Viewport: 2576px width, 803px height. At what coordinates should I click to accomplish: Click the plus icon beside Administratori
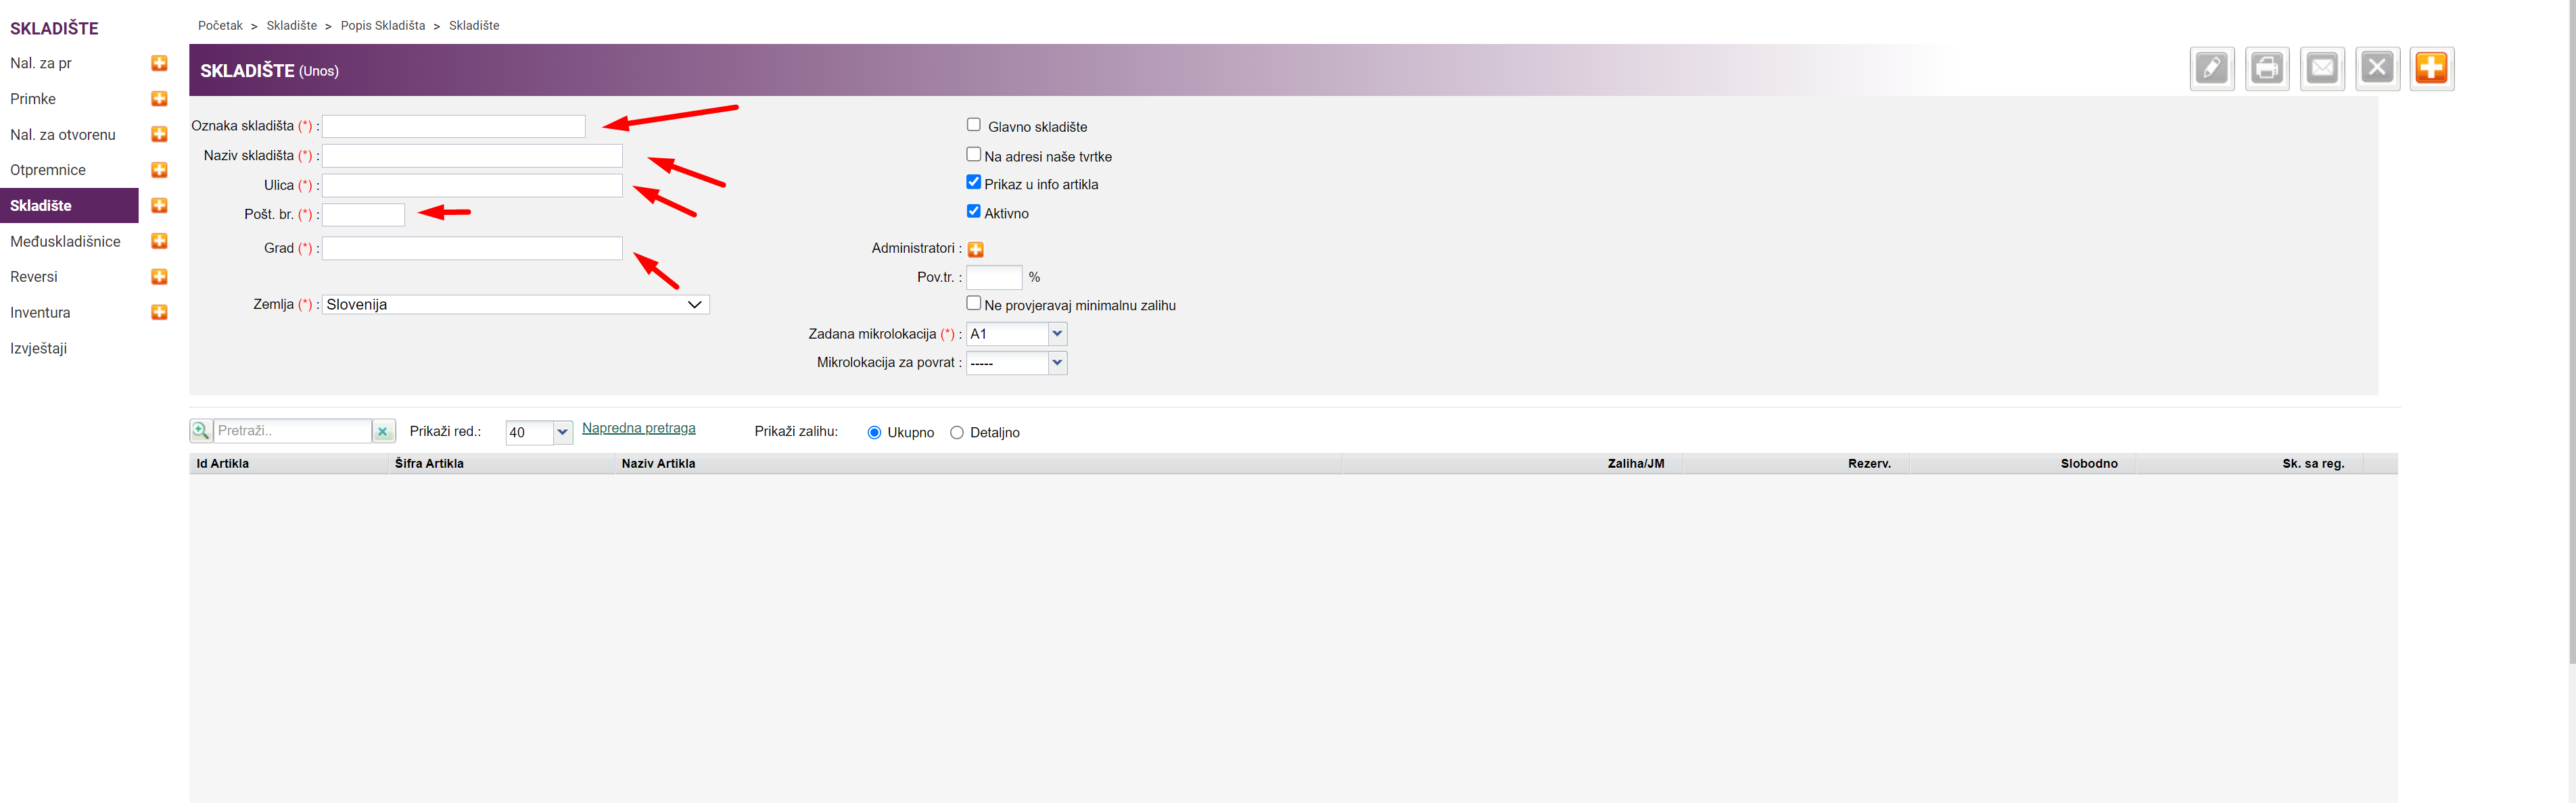pyautogui.click(x=975, y=249)
